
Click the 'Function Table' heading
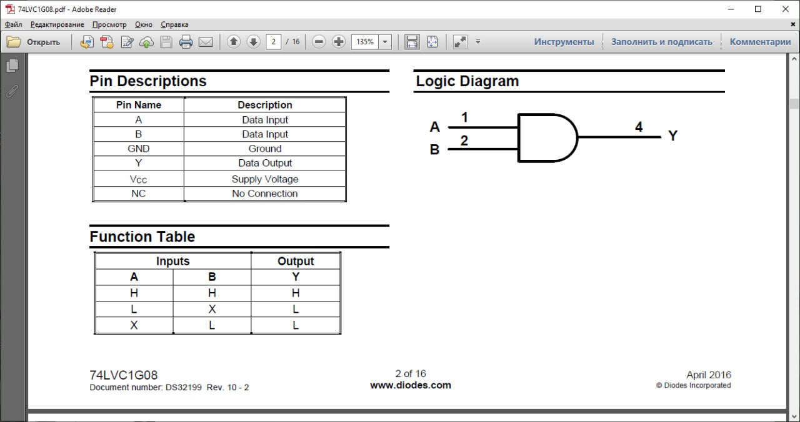pyautogui.click(x=142, y=237)
